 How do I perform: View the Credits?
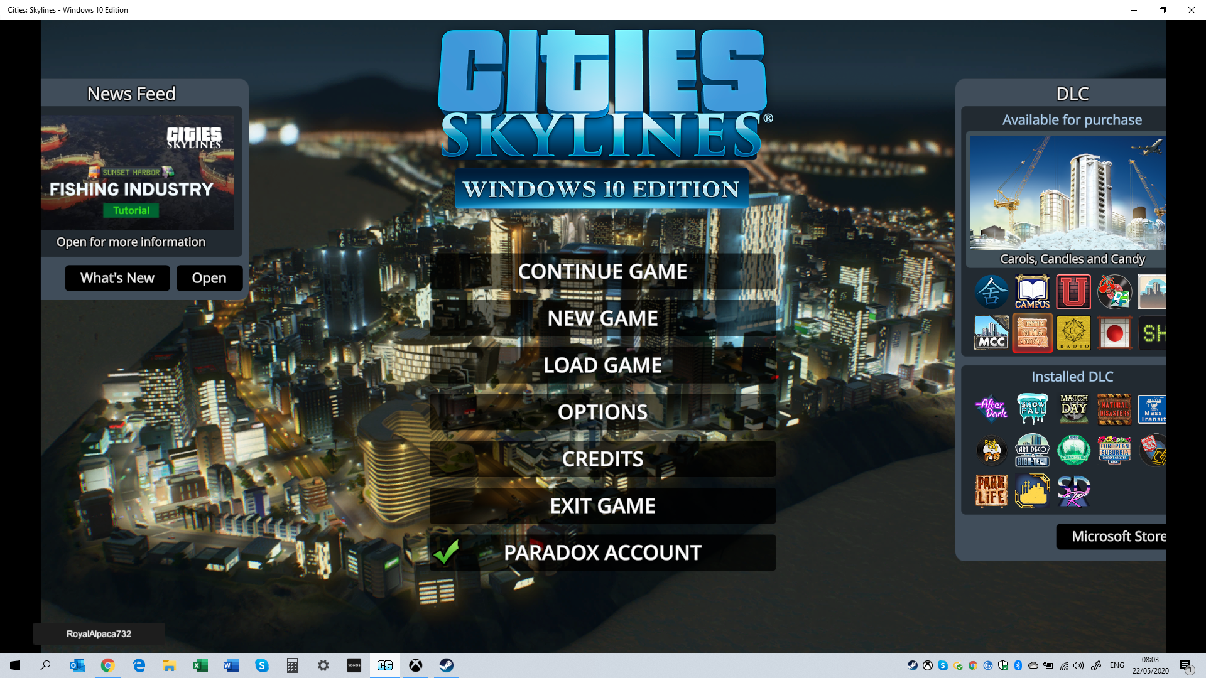coord(602,459)
